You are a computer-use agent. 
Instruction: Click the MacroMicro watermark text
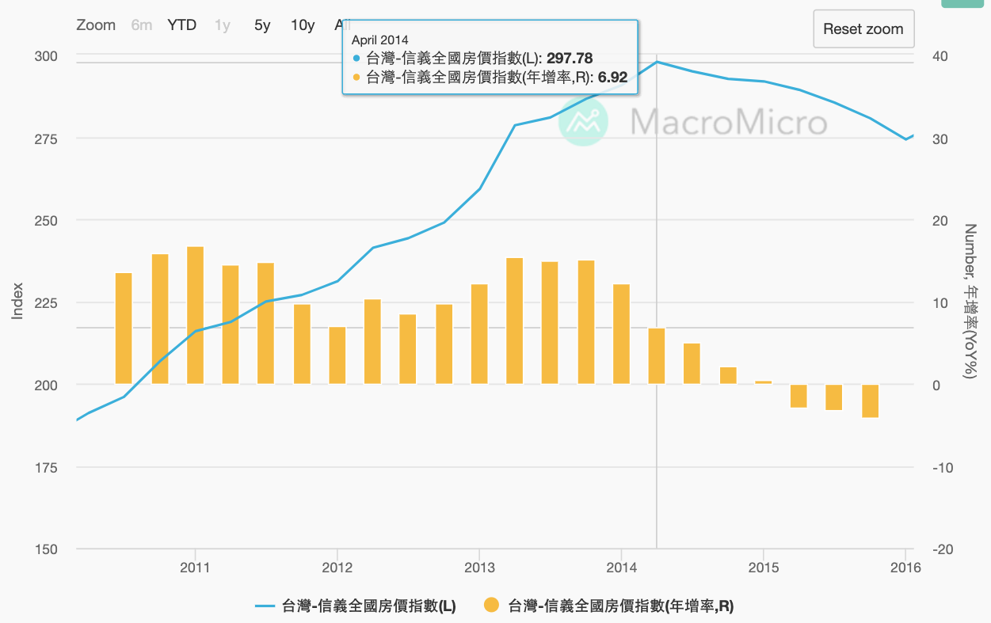click(729, 122)
